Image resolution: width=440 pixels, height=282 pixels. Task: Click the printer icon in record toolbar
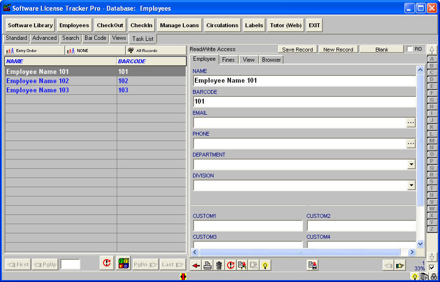coord(208,265)
